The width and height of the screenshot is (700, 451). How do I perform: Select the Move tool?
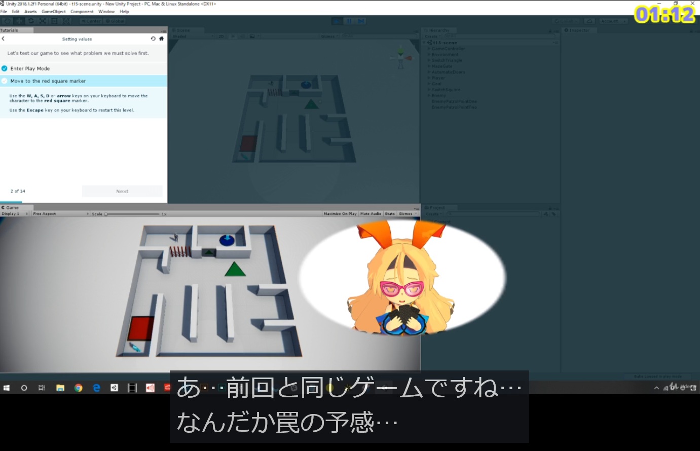pyautogui.click(x=19, y=21)
